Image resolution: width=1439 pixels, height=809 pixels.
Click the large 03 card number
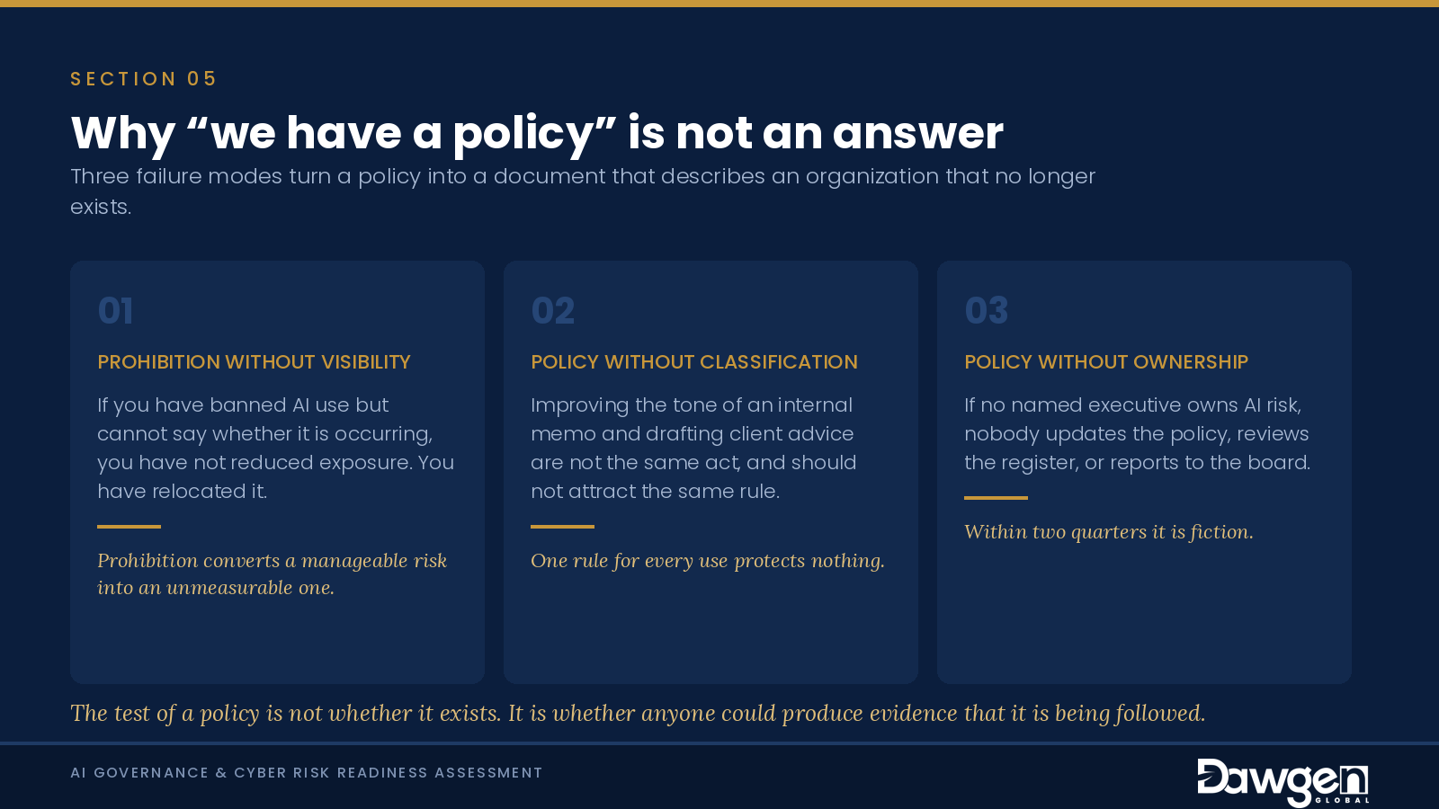coord(986,311)
